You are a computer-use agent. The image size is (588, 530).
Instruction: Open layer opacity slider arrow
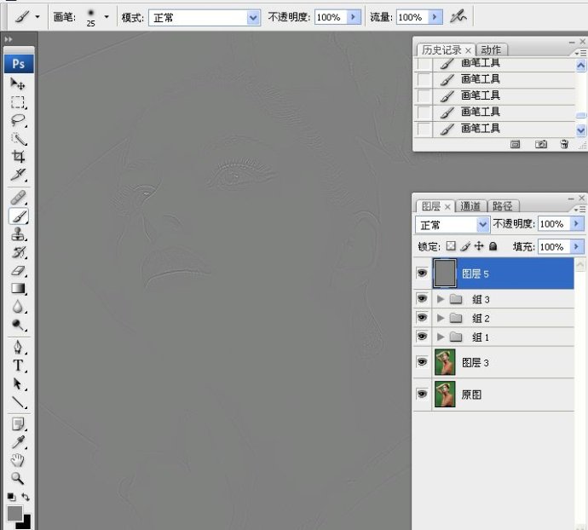[x=577, y=224]
